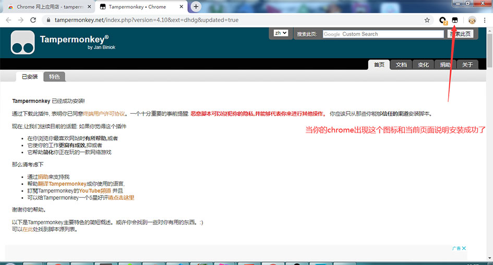
Task: Reload the page
Action: [33, 20]
